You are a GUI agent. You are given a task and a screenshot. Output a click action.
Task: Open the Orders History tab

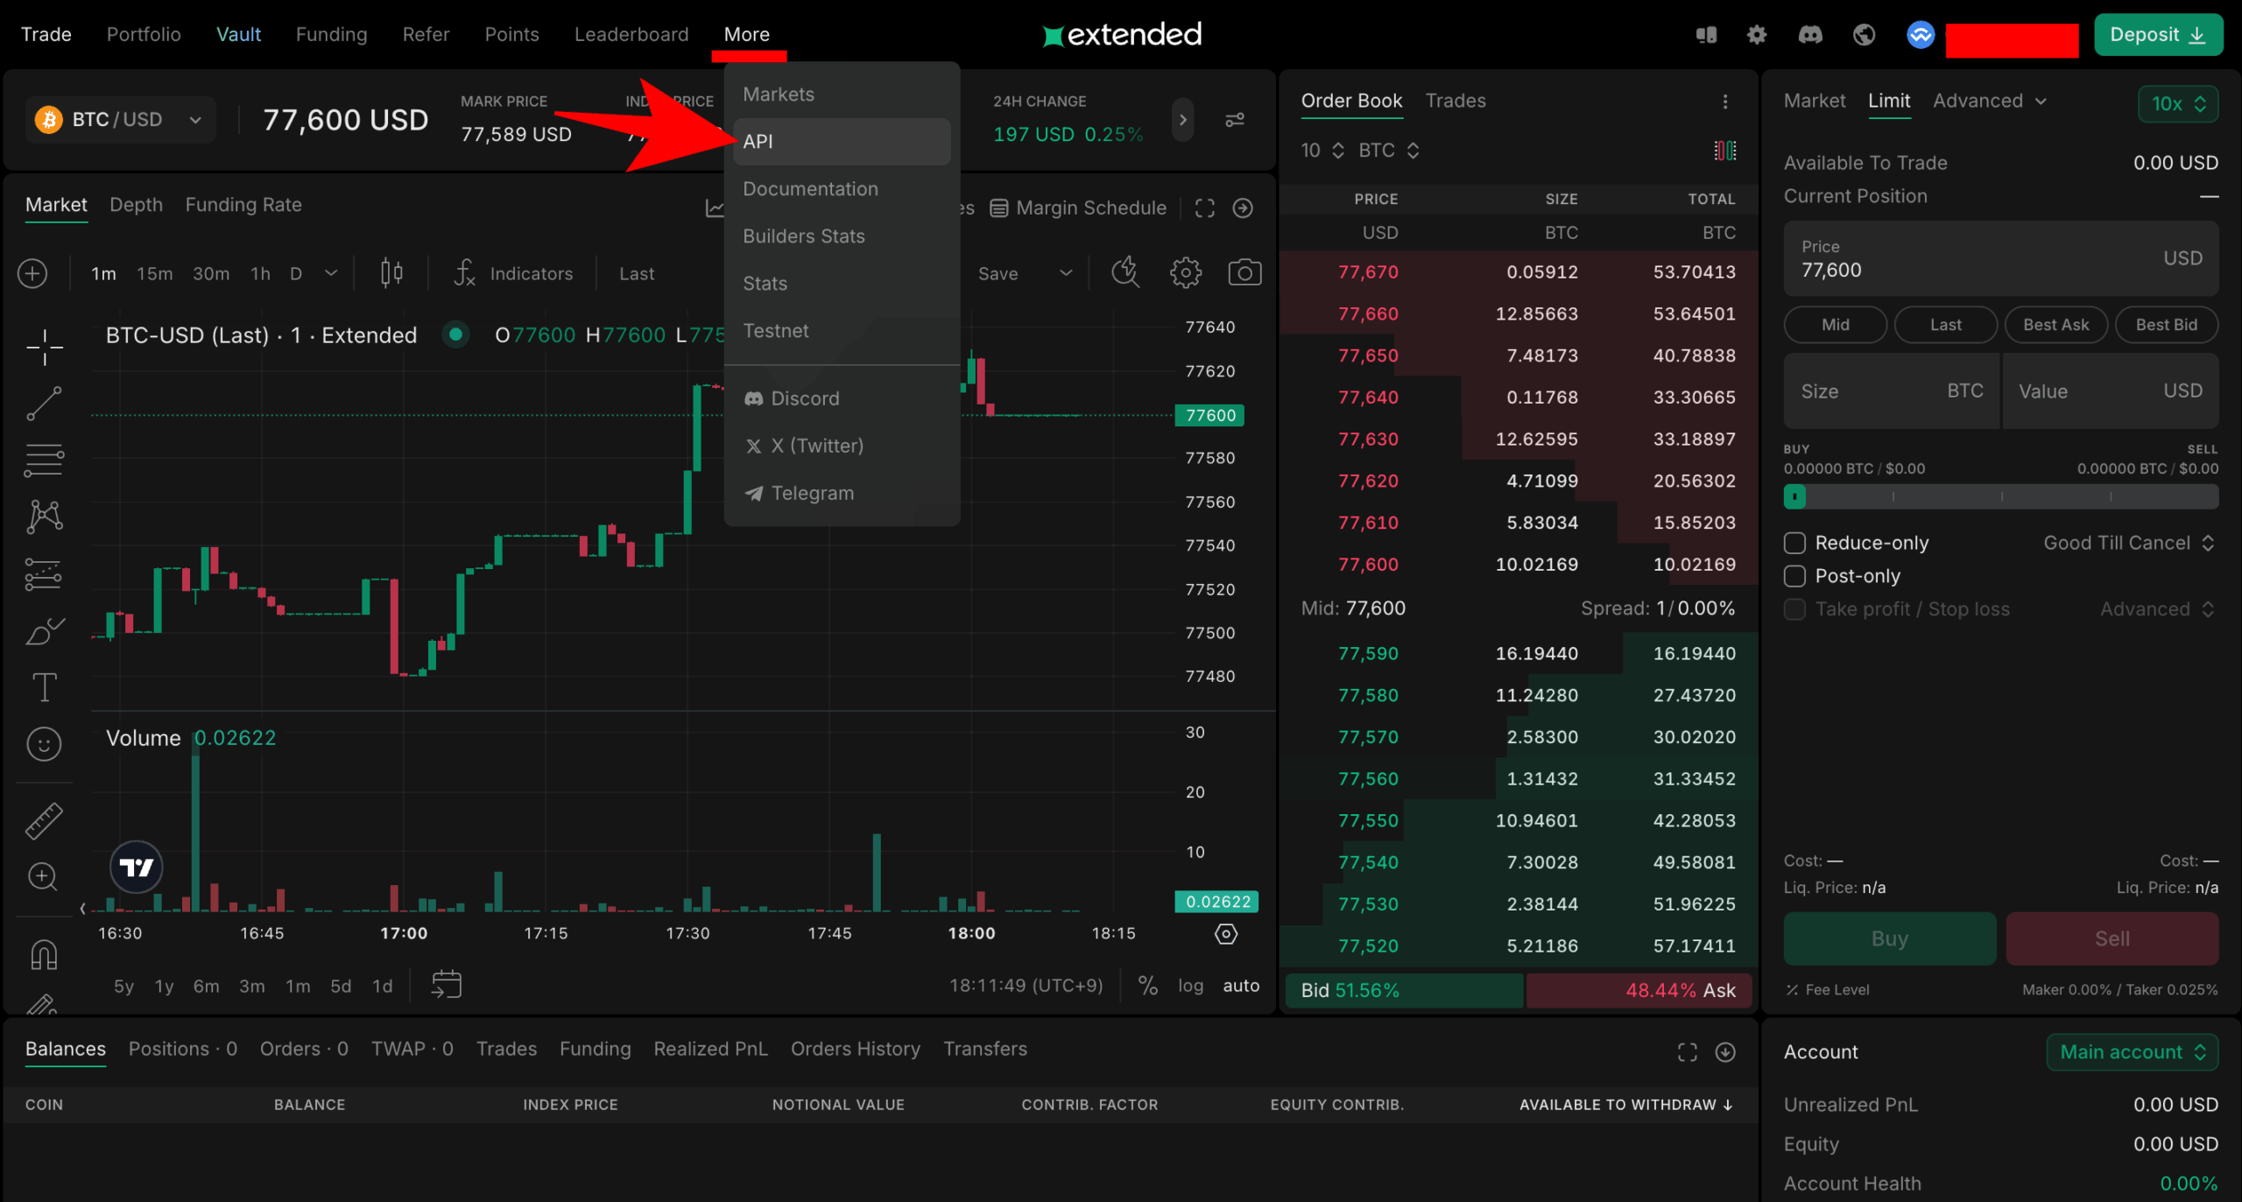[x=855, y=1049]
